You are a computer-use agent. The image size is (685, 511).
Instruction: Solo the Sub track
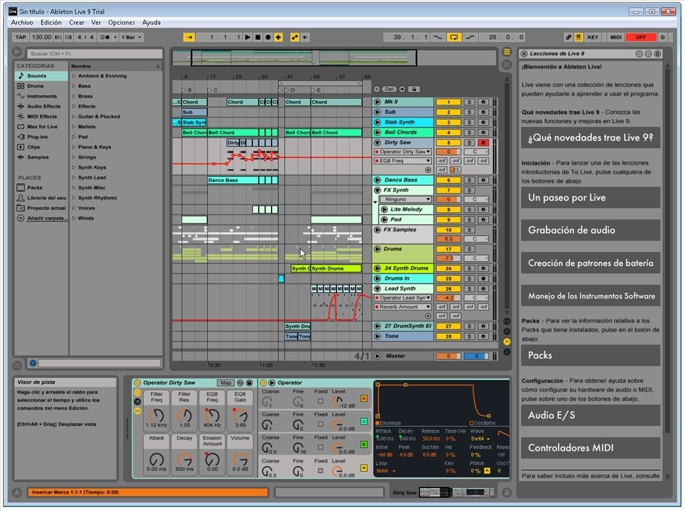tap(469, 112)
